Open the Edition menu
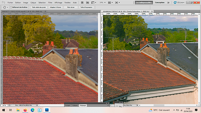The image size is (201, 113). pos(18,3)
